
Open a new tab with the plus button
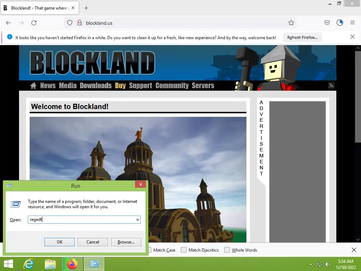point(86,8)
